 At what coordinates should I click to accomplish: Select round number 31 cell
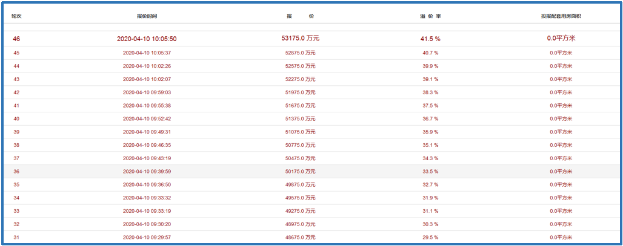[16, 237]
